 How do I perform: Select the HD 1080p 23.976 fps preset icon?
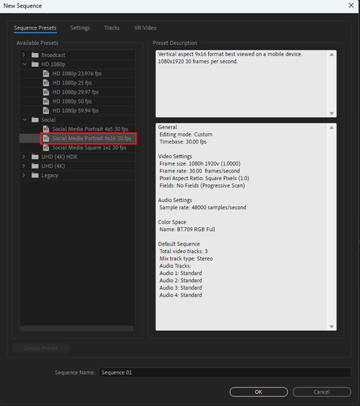click(46, 74)
